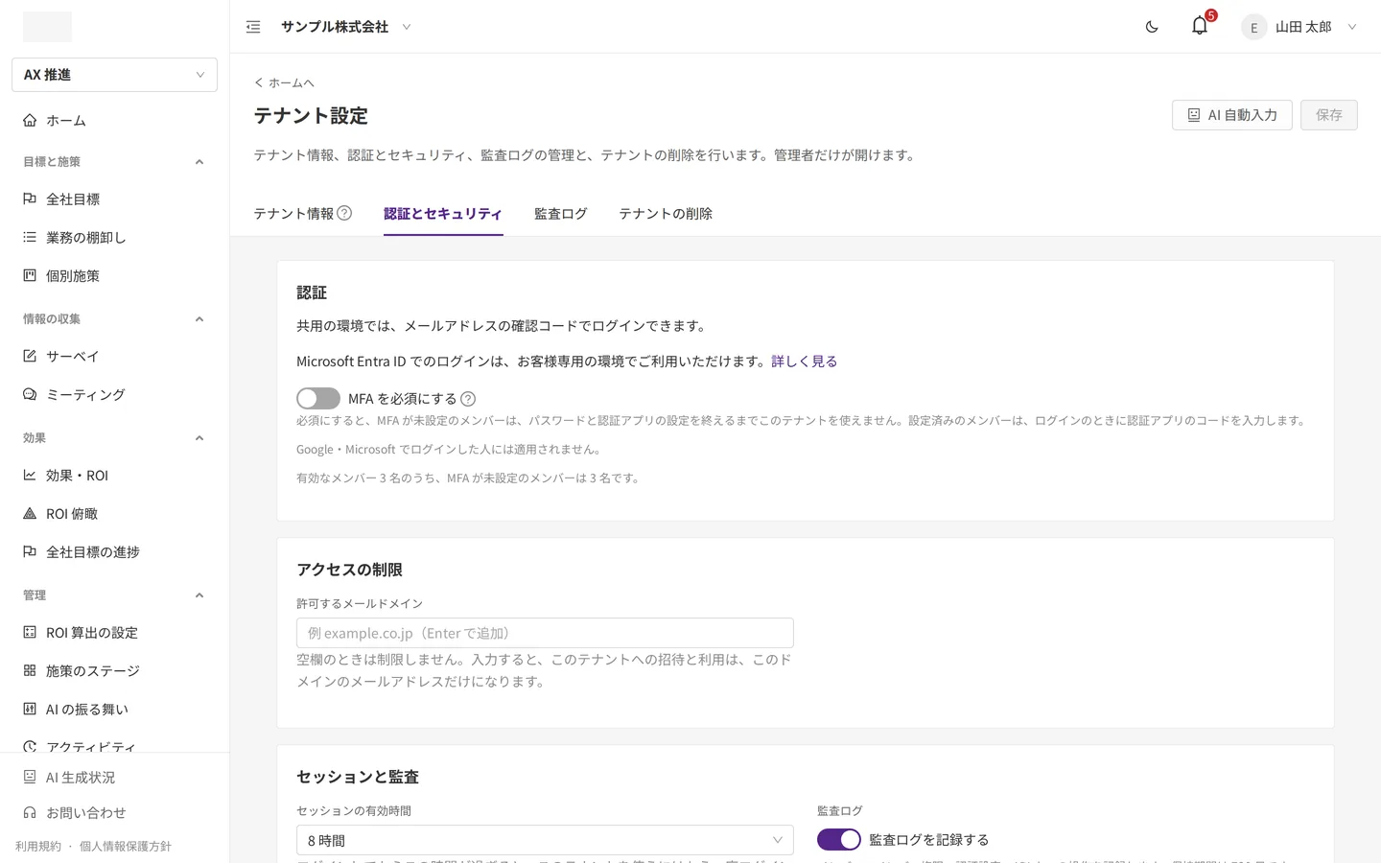Disable 監査ログを記録する toggle

pos(839,839)
